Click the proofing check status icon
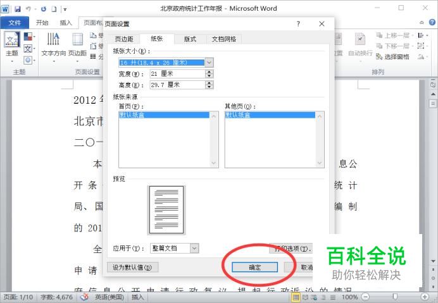 (x=84, y=297)
